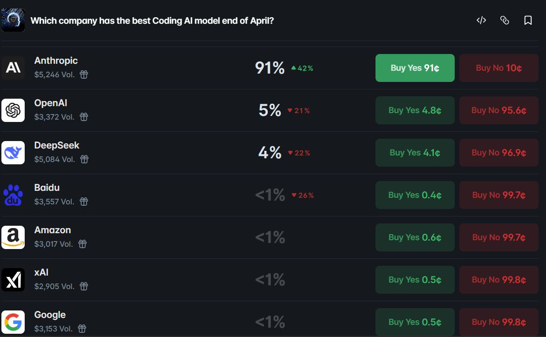Image resolution: width=546 pixels, height=337 pixels.
Task: Click the gift icon beside DeepSeek volume
Action: pyautogui.click(x=84, y=159)
